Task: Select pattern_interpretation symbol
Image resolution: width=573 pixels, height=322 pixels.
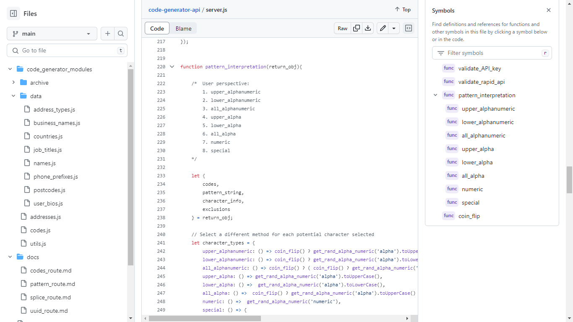Action: [x=487, y=95]
